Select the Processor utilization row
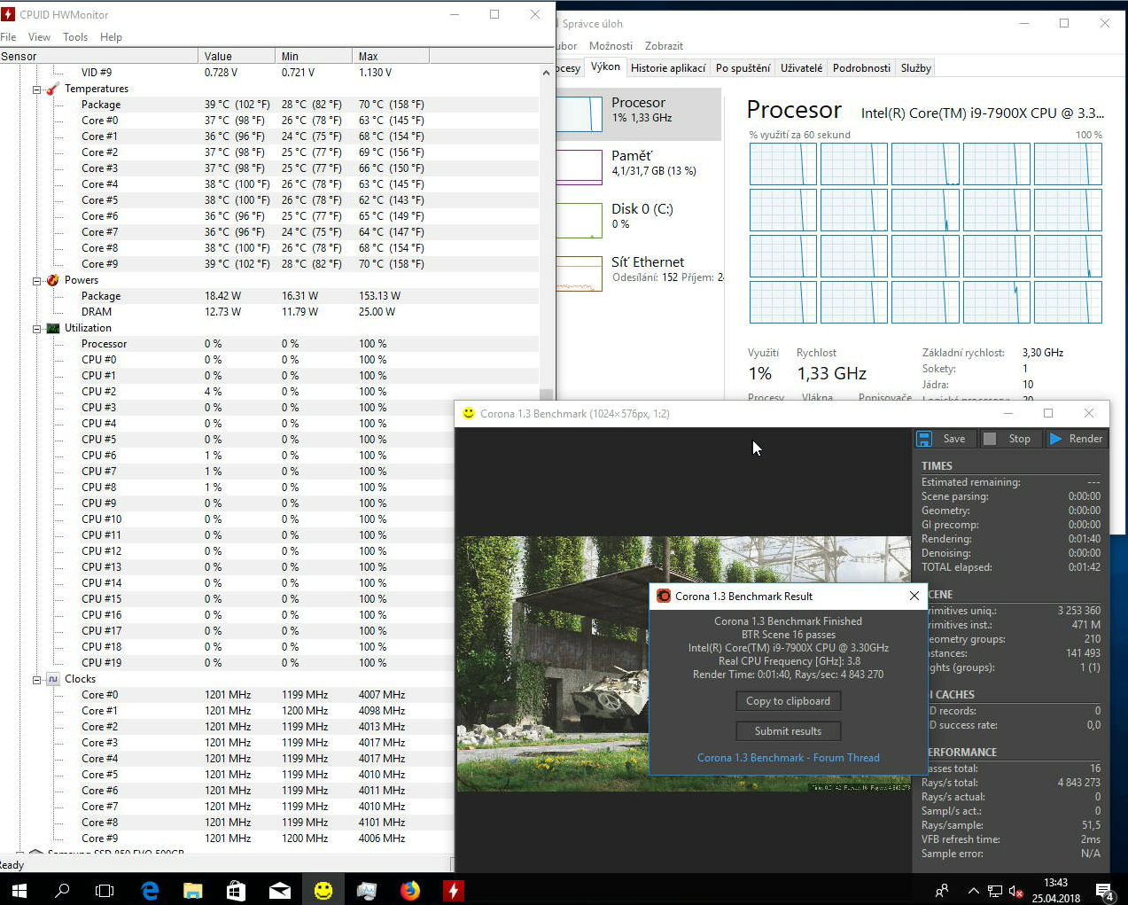 pos(269,344)
